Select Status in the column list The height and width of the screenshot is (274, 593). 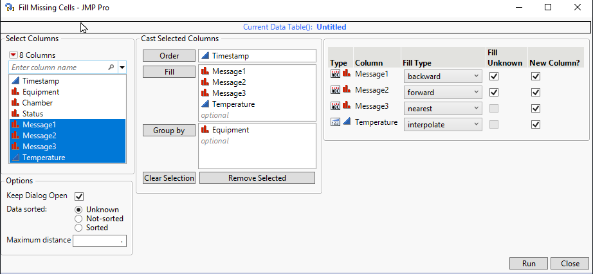coord(33,114)
